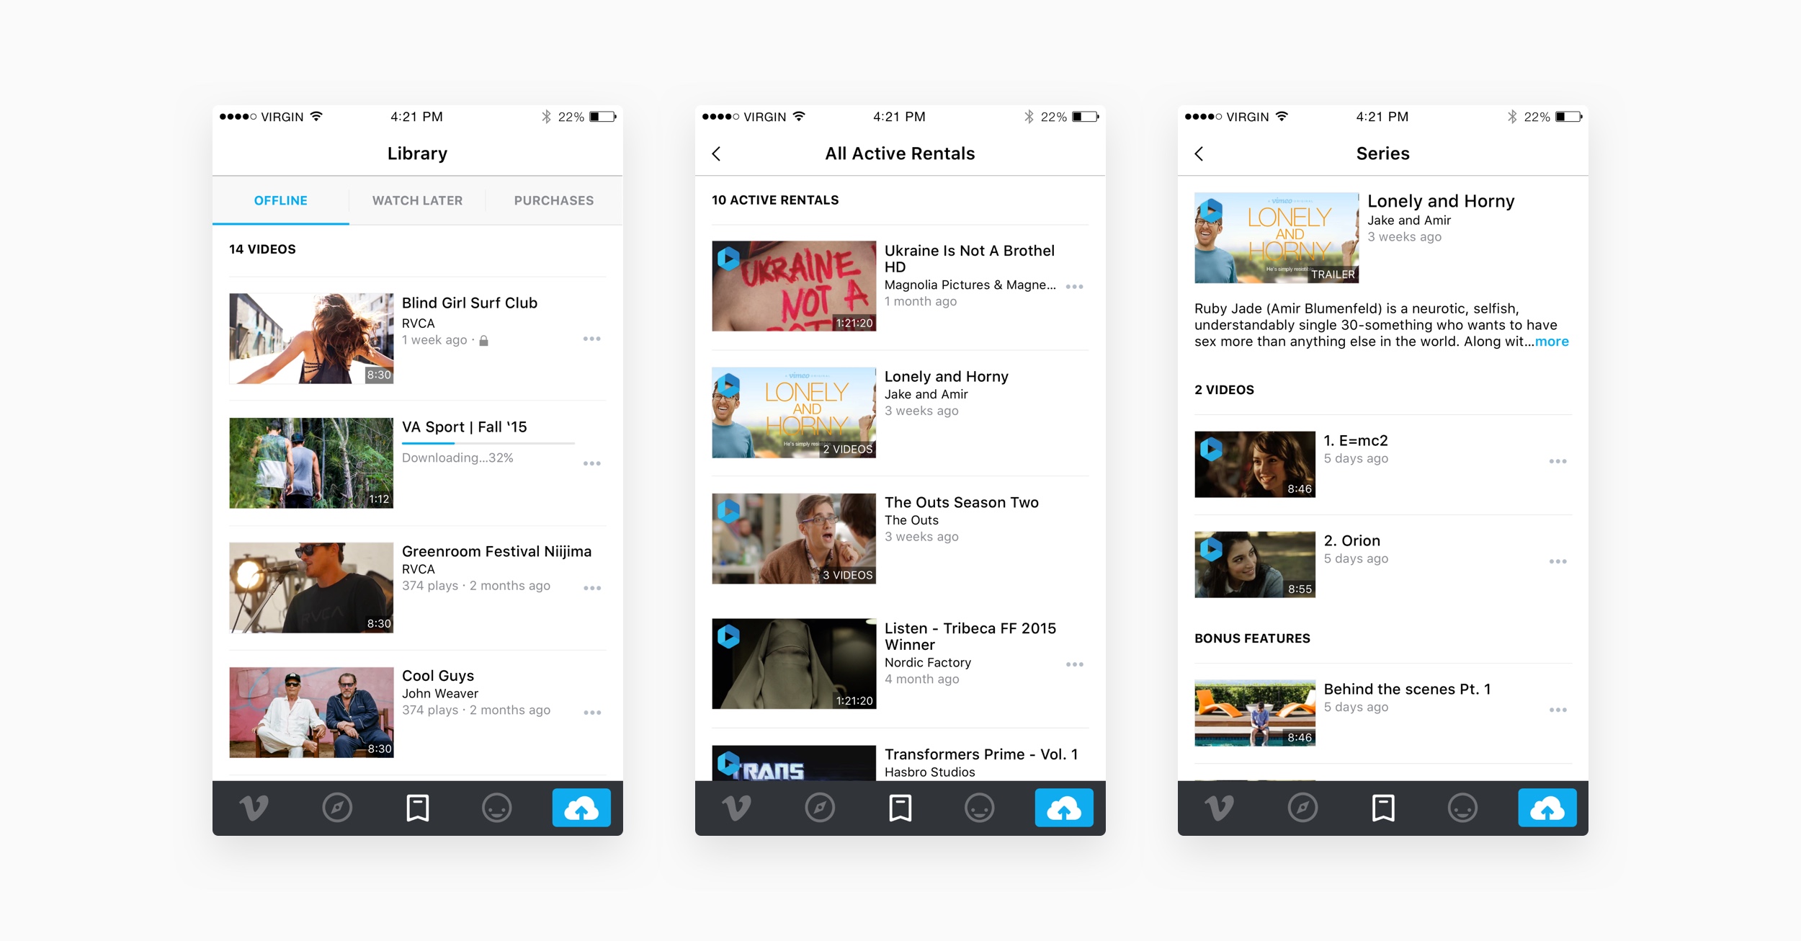
Task: Select 'Downloading...32%' status text
Action: [457, 458]
